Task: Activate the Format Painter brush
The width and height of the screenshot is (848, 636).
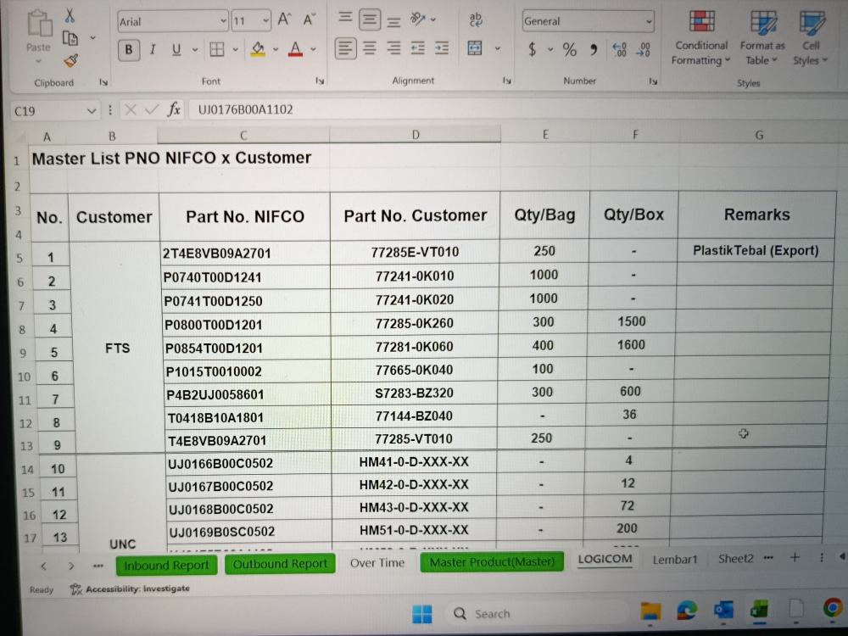Action: click(x=71, y=60)
